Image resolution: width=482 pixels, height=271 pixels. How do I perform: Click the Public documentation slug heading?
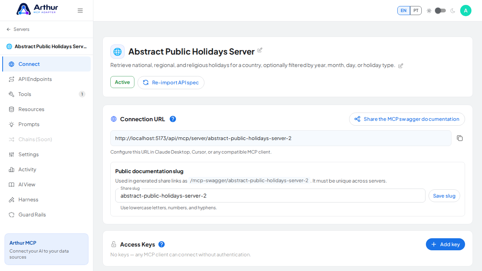[149, 171]
